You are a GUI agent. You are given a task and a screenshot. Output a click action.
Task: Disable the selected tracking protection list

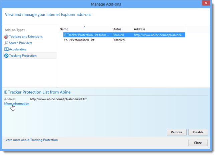(x=198, y=132)
